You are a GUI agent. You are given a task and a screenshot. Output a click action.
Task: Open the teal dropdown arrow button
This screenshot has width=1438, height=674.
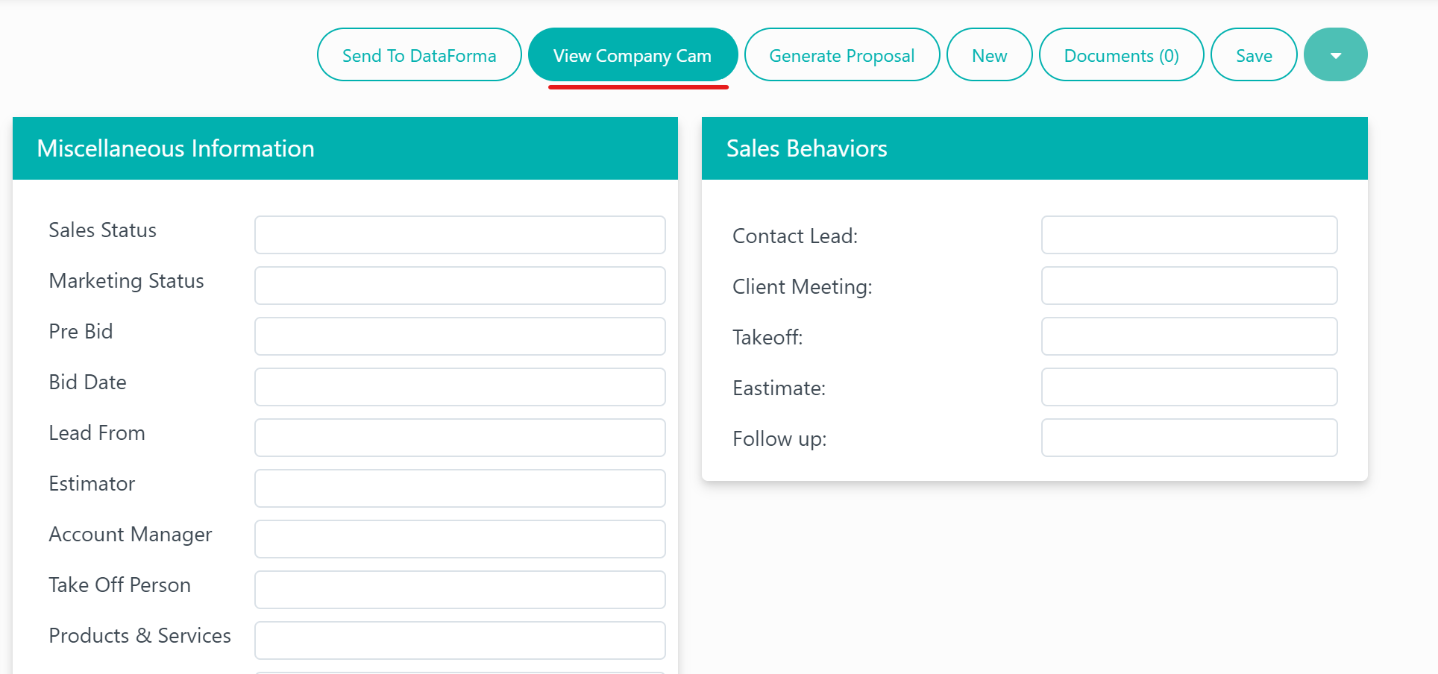pyautogui.click(x=1335, y=54)
